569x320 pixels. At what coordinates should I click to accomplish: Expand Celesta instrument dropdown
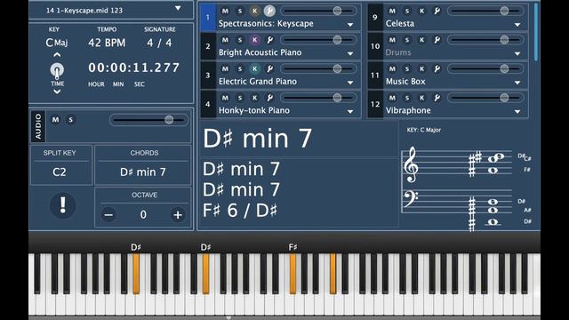[517, 25]
